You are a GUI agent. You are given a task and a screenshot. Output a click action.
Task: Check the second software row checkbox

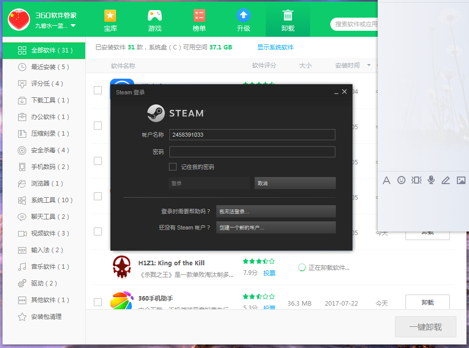coord(98,126)
